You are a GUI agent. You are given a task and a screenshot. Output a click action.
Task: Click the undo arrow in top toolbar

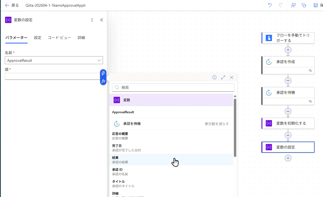point(270,5)
